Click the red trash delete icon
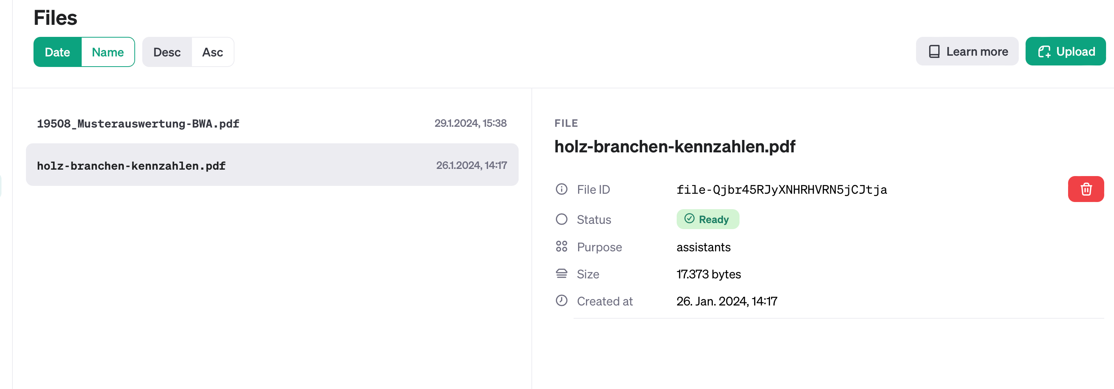The height and width of the screenshot is (389, 1114). tap(1085, 189)
